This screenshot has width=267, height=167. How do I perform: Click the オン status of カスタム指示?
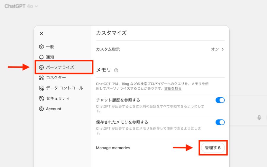tap(215, 49)
